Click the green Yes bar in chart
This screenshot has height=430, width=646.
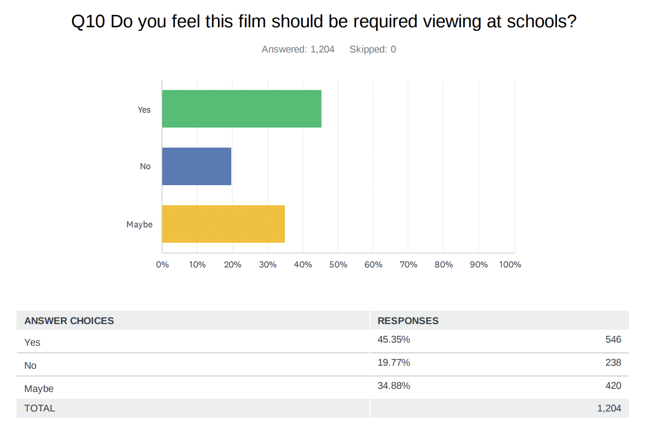coord(242,109)
